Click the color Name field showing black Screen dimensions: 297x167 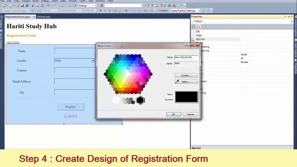(x=186, y=64)
